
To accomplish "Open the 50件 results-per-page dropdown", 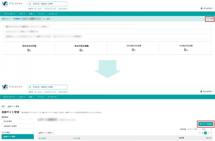I will [206, 129].
